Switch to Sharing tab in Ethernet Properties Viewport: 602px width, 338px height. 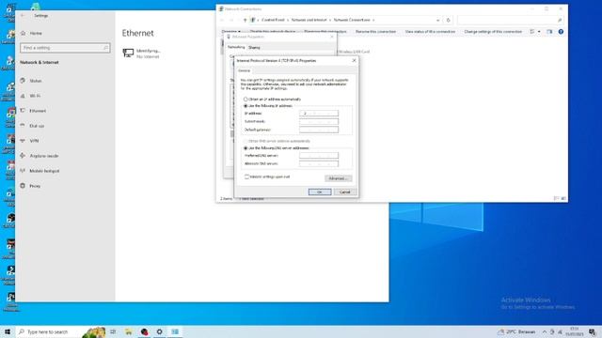254,48
